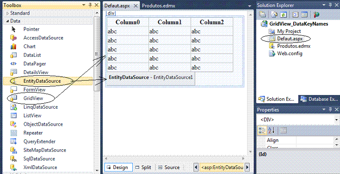
Task: Pin the Toolbox panel with auto-hide
Action: pyautogui.click(x=90, y=5)
